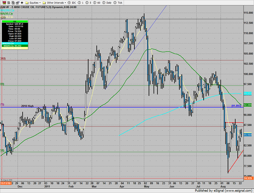
Task: Click the Jul month label on time axis
Action: coord(198,187)
